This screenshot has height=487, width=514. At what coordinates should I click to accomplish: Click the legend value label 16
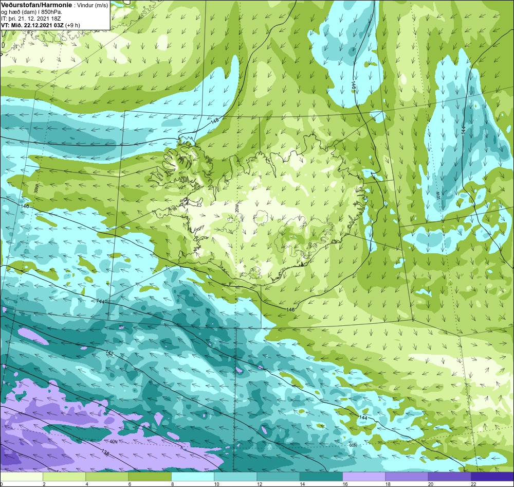[x=345, y=484]
